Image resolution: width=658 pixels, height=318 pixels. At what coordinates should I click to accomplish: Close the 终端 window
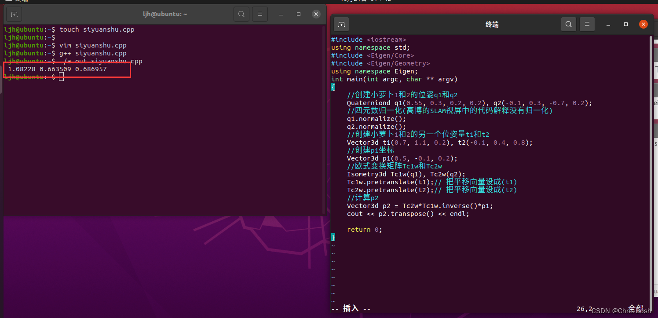tap(643, 25)
